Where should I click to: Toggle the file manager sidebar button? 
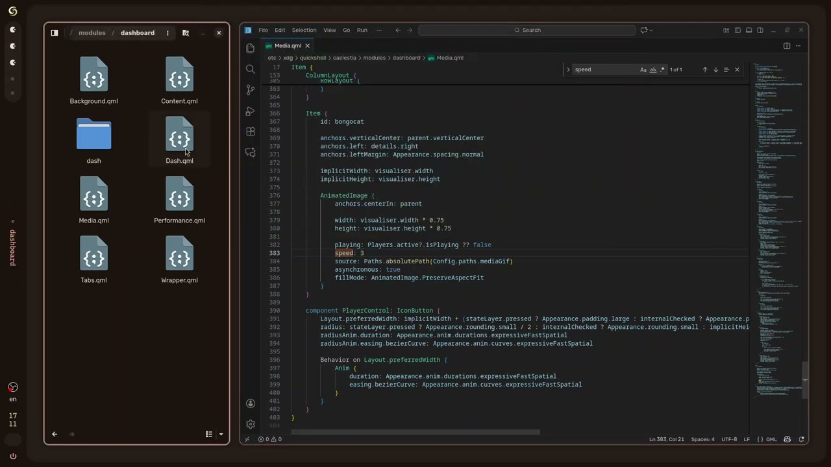click(x=55, y=32)
